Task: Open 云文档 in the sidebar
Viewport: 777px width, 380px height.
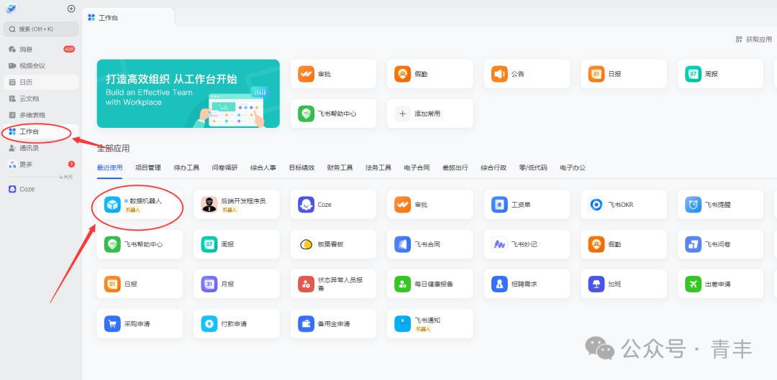Action: [x=41, y=98]
